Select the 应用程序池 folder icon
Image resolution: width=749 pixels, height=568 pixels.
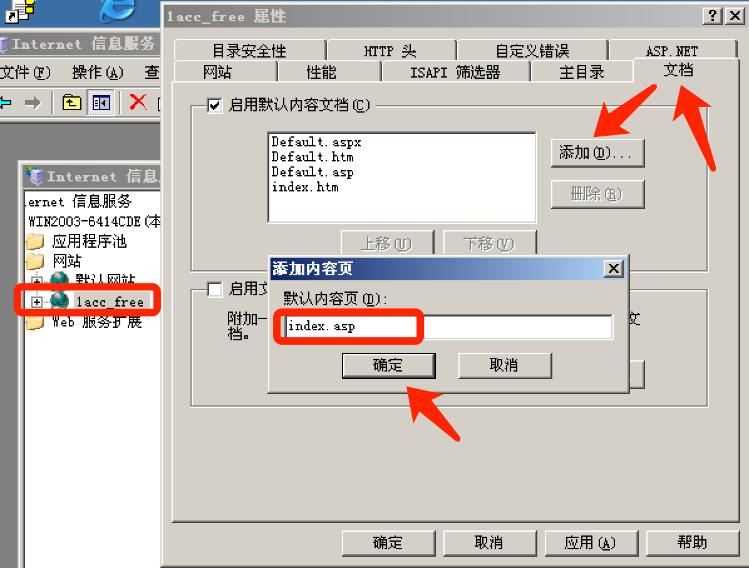pos(35,241)
